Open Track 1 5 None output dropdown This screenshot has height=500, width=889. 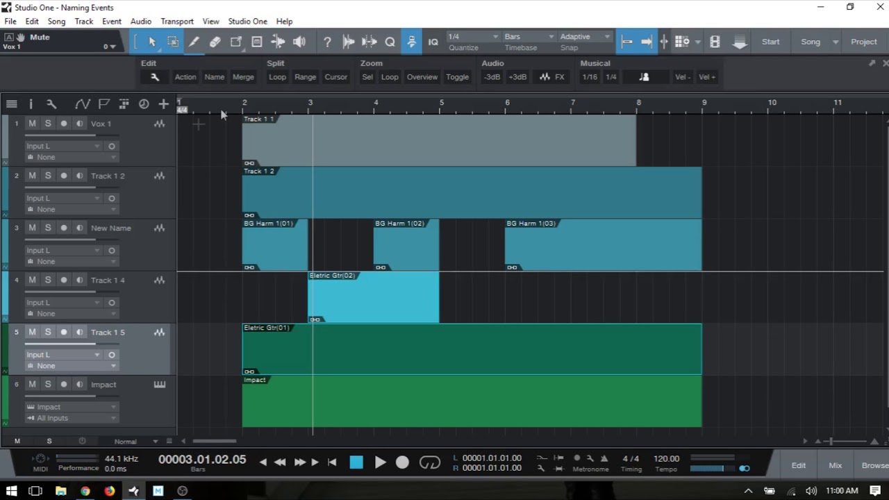tap(71, 366)
